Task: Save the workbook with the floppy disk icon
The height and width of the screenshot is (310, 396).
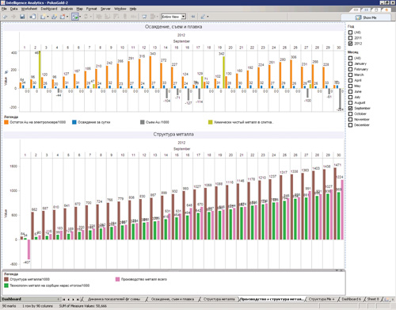Action: pos(22,17)
